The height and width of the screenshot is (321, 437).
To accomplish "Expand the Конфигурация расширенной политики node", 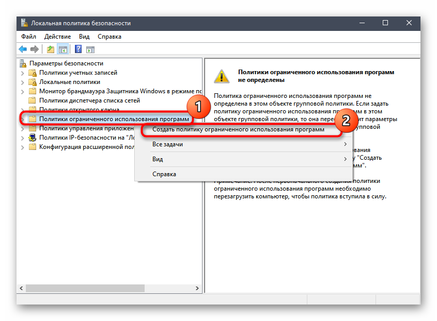I will click(22, 147).
